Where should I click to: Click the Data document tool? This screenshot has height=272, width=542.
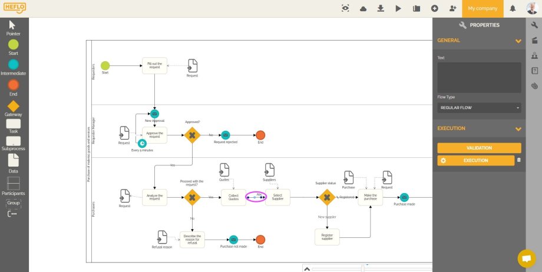[x=13, y=160]
